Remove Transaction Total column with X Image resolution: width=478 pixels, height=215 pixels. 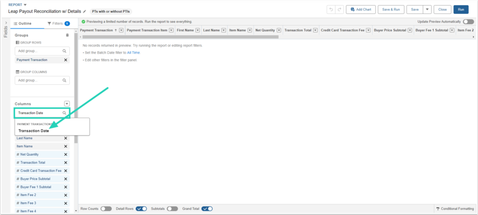click(65, 163)
